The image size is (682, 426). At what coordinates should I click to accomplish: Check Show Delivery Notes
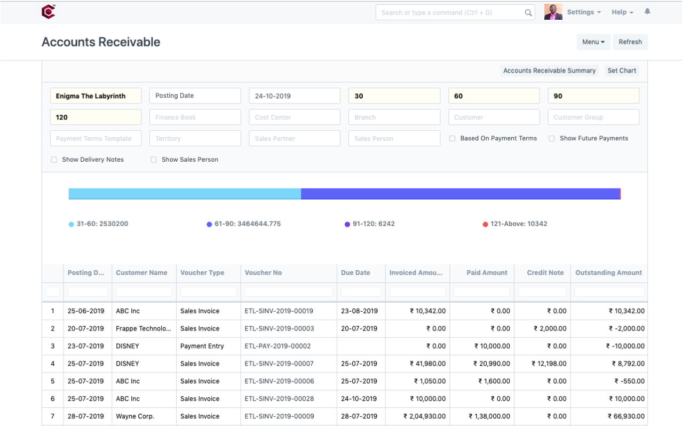coord(53,159)
